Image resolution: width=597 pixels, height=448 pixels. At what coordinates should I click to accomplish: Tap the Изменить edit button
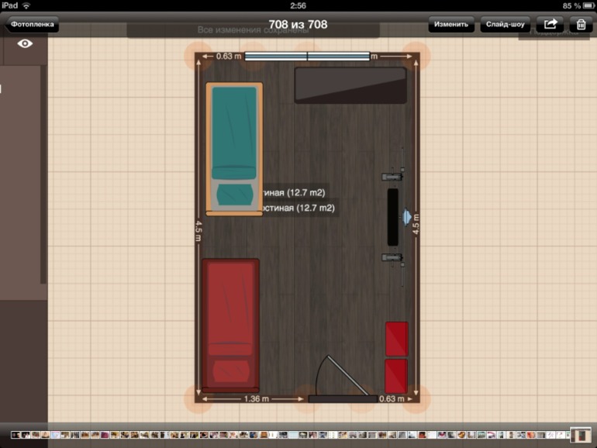pyautogui.click(x=450, y=25)
